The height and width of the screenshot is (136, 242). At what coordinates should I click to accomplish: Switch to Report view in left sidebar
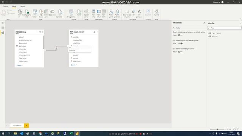[3, 23]
